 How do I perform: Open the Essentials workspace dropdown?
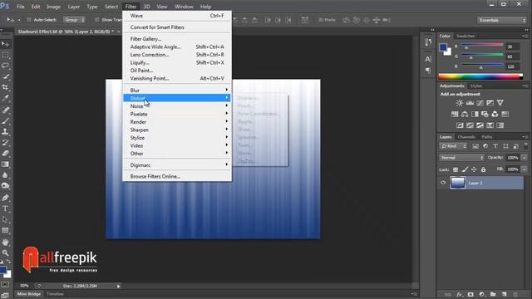502,20
